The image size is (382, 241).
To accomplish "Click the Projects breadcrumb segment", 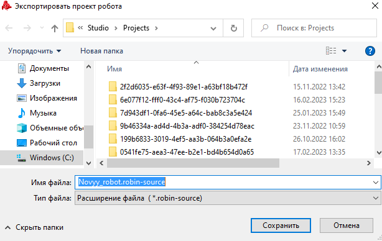I will (x=136, y=28).
